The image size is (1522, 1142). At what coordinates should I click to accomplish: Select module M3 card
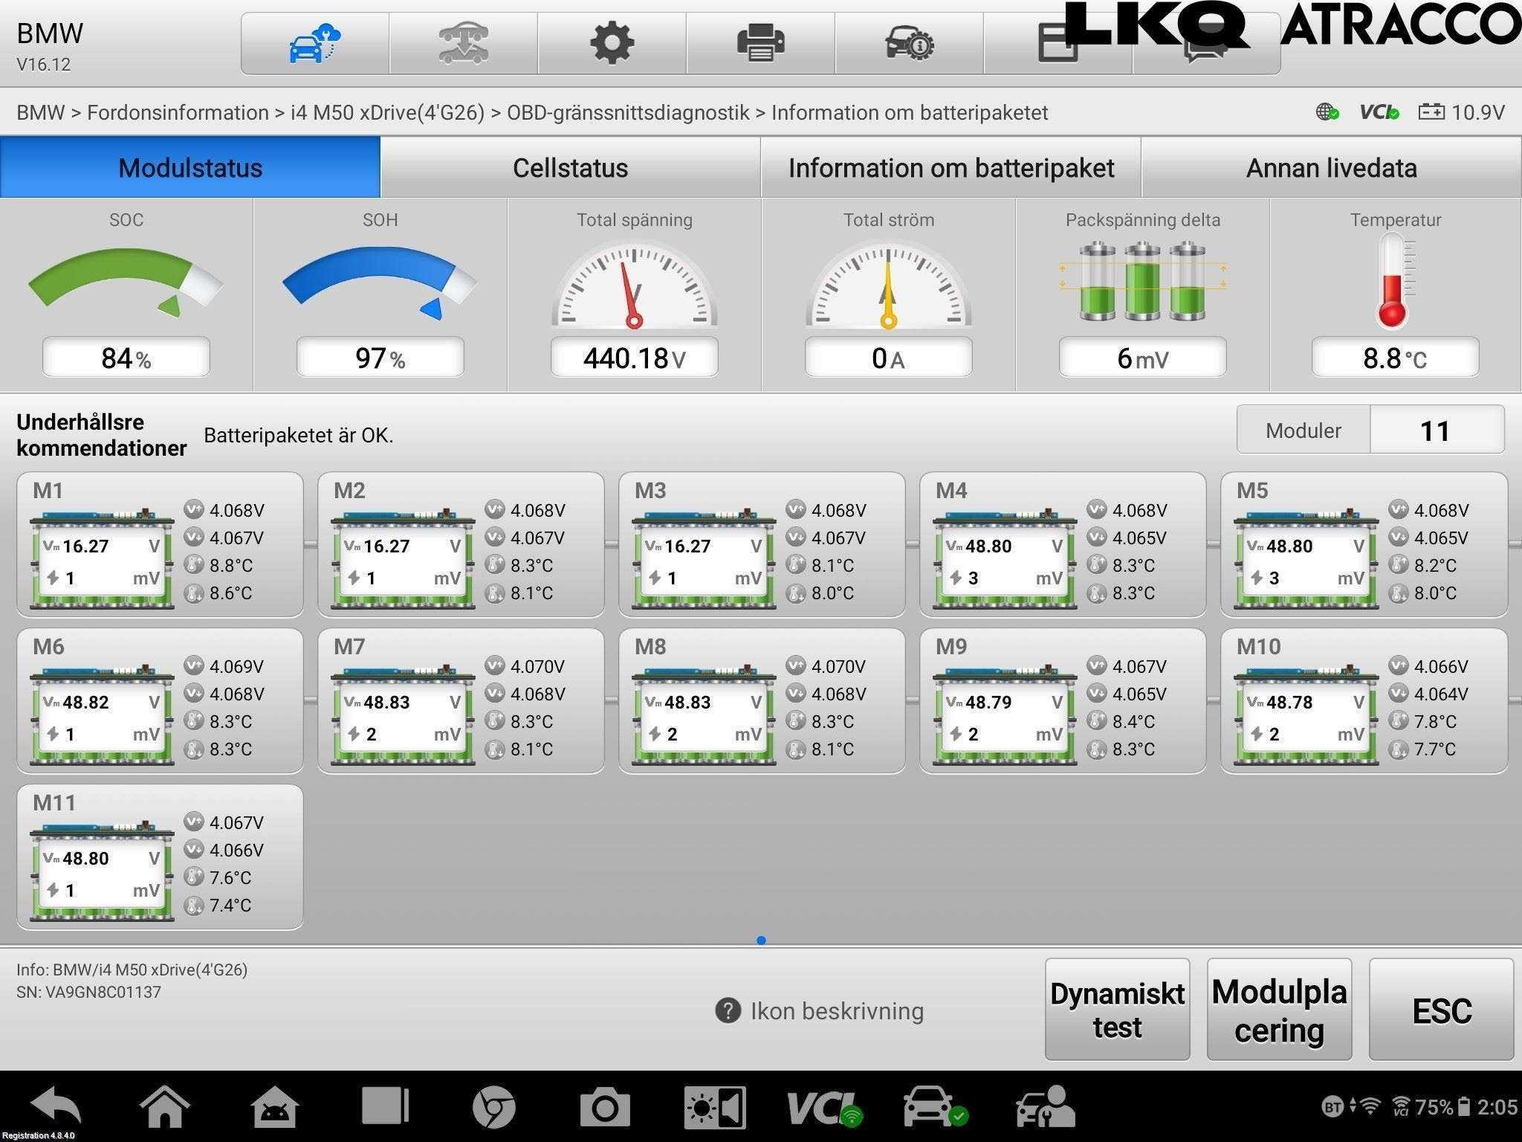point(762,544)
